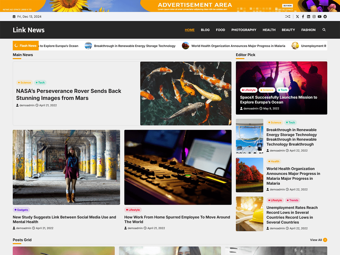Click the YouTube icon in the header
This screenshot has width=340, height=255.
[x=319, y=16]
